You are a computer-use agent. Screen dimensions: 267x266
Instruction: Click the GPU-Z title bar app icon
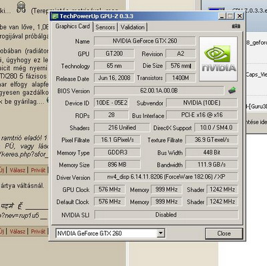[x=55, y=16]
